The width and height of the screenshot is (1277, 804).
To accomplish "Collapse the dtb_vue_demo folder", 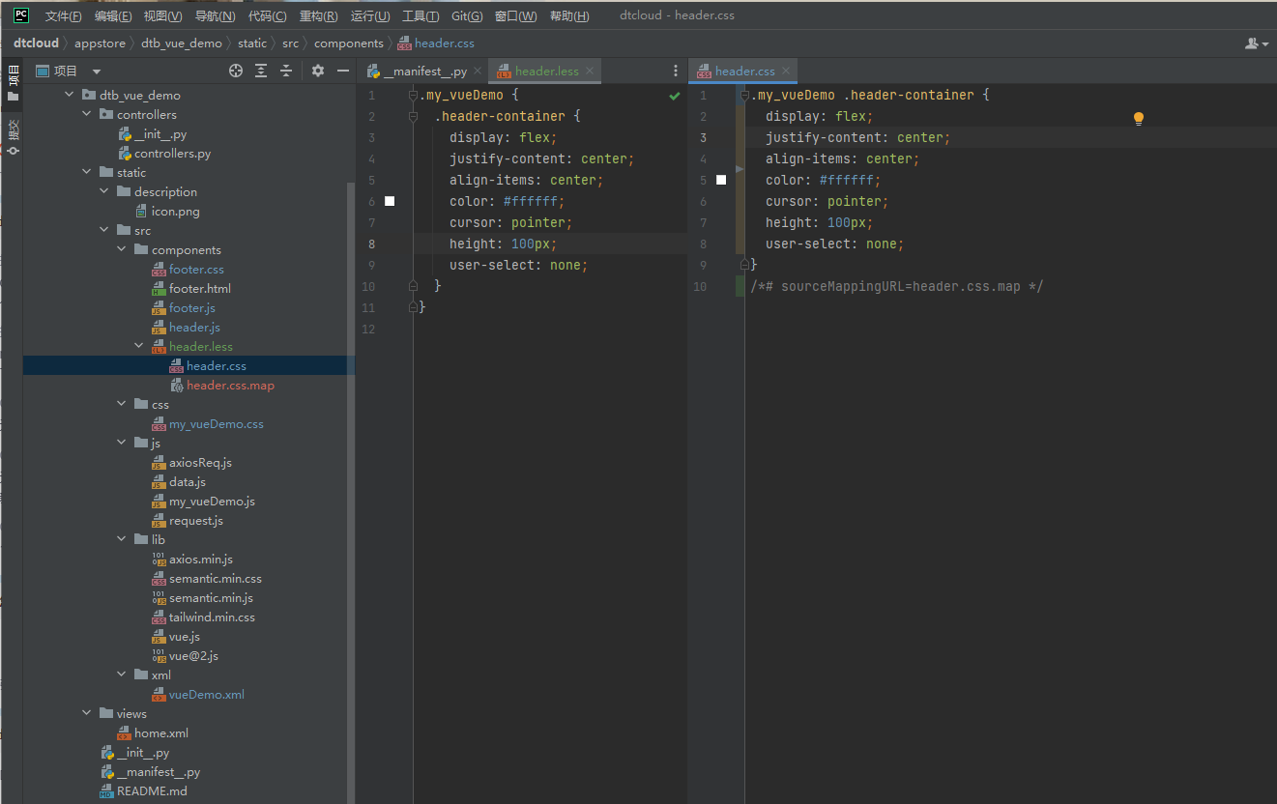I will pos(69,95).
